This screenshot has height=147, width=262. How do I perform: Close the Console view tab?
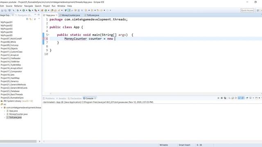[95, 98]
